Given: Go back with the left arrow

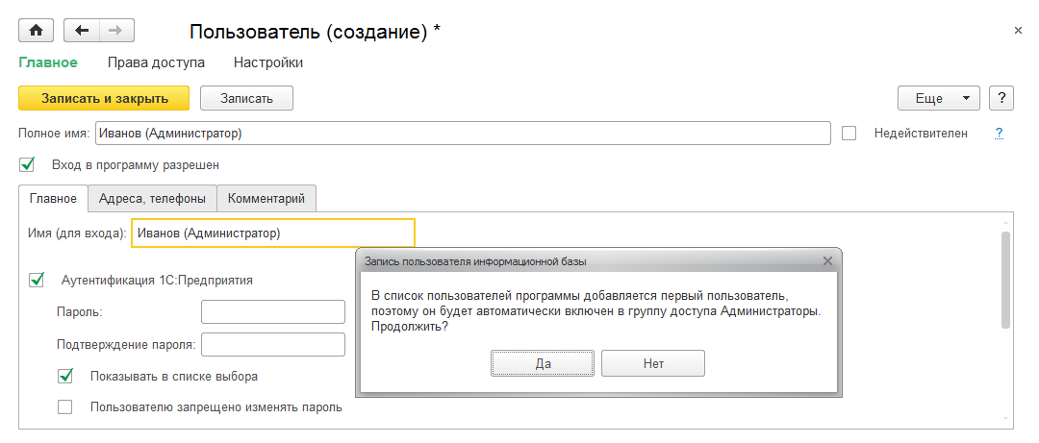Looking at the screenshot, I should pyautogui.click(x=81, y=31).
